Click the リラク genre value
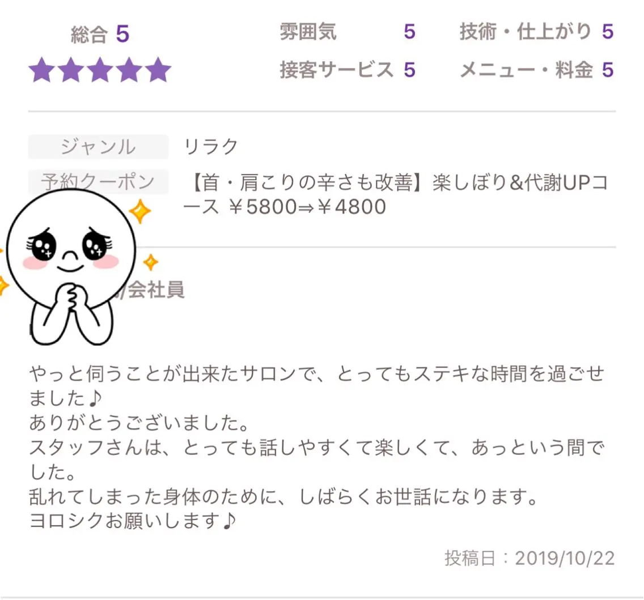This screenshot has width=644, height=600. (211, 147)
